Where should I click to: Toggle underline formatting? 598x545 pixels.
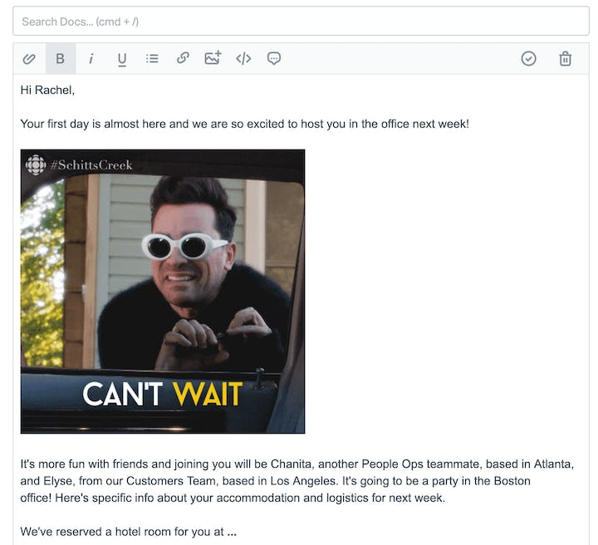121,59
